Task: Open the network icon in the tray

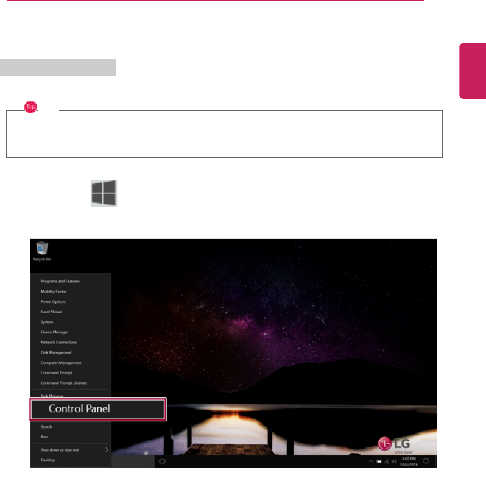Action: (387, 461)
